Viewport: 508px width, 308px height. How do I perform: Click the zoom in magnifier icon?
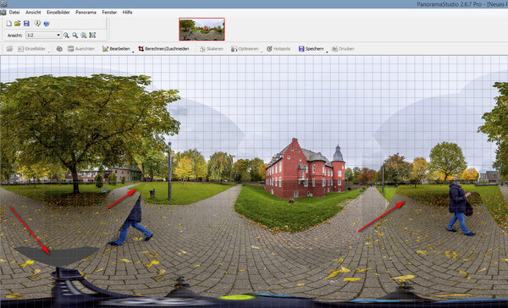[66, 36]
